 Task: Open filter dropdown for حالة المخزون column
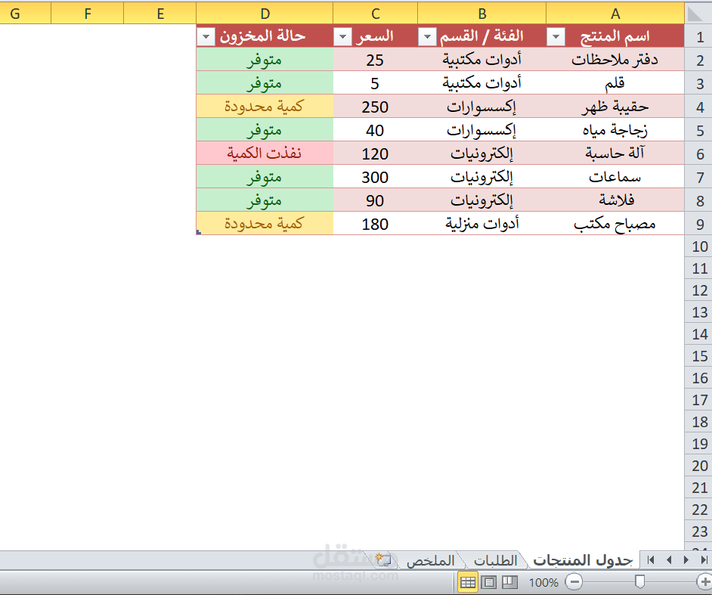(x=206, y=36)
